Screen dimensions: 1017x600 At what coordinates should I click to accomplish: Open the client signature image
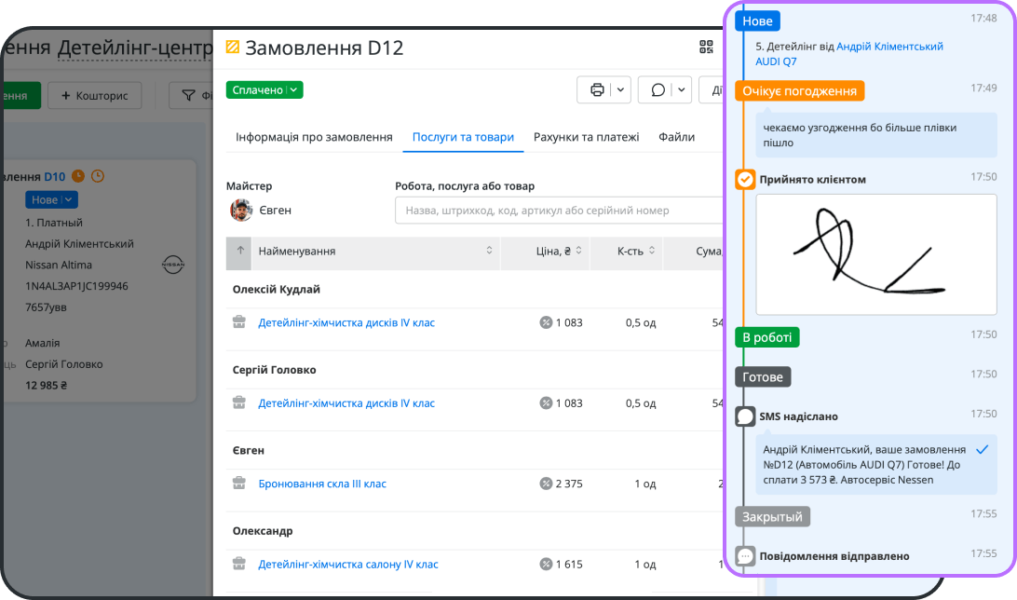click(x=876, y=254)
